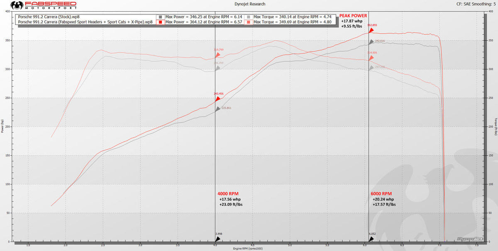Click the red 314.906 torque marker

371,58
